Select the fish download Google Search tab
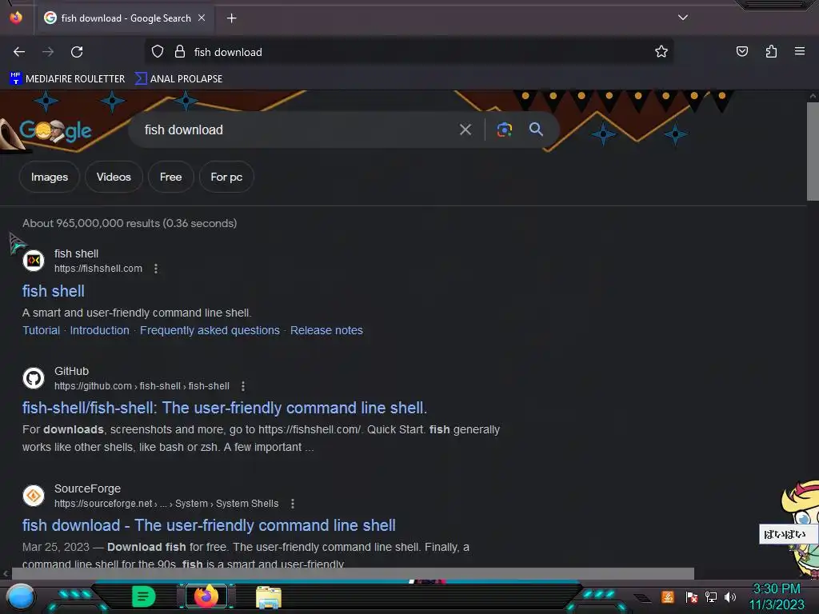The image size is (819, 614). [126, 18]
